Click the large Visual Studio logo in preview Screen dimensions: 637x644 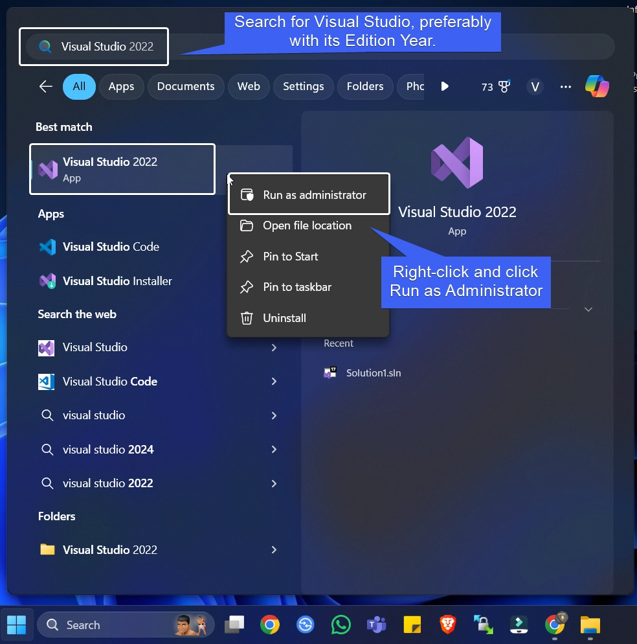[457, 163]
